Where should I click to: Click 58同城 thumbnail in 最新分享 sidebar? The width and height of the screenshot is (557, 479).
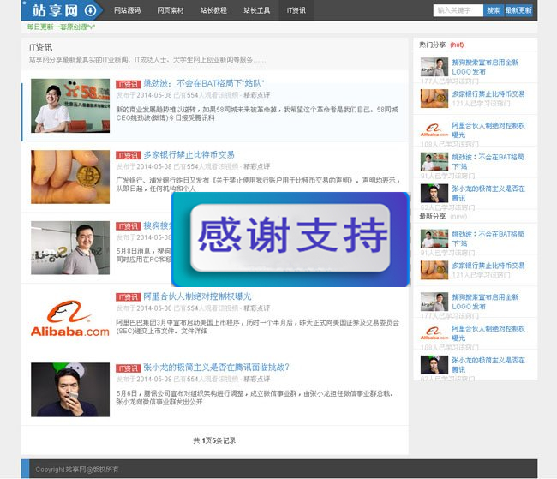434,239
